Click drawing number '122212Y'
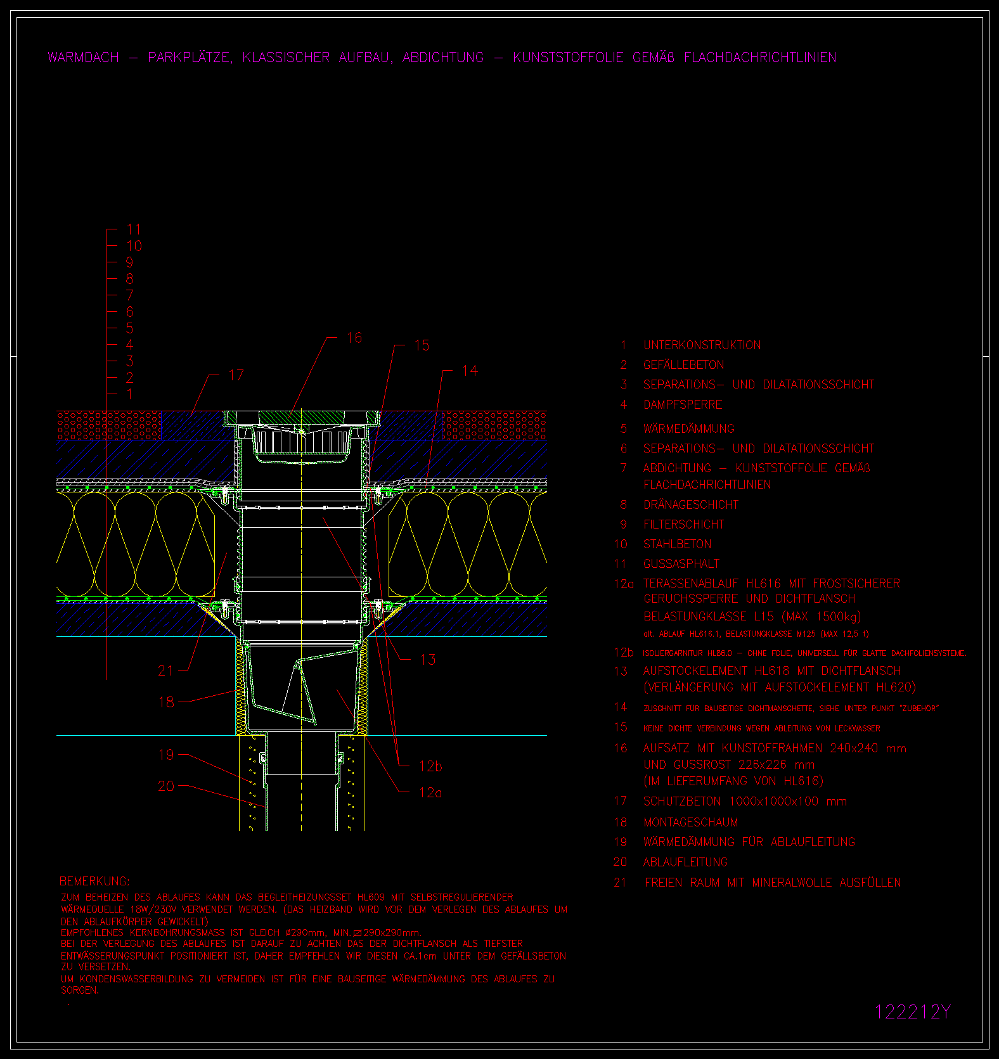Viewport: 999px width, 1059px height. point(913,1012)
